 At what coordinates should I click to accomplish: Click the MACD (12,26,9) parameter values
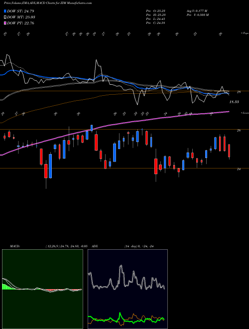pyautogui.click(x=66, y=246)
